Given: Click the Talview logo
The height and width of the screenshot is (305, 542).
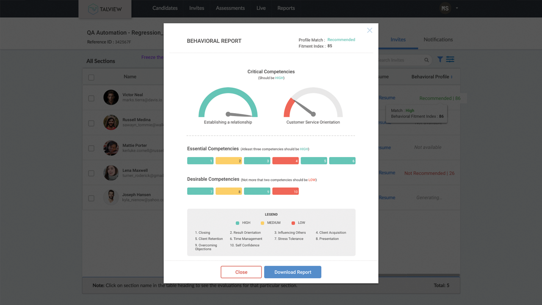Looking at the screenshot, I should (x=105, y=9).
